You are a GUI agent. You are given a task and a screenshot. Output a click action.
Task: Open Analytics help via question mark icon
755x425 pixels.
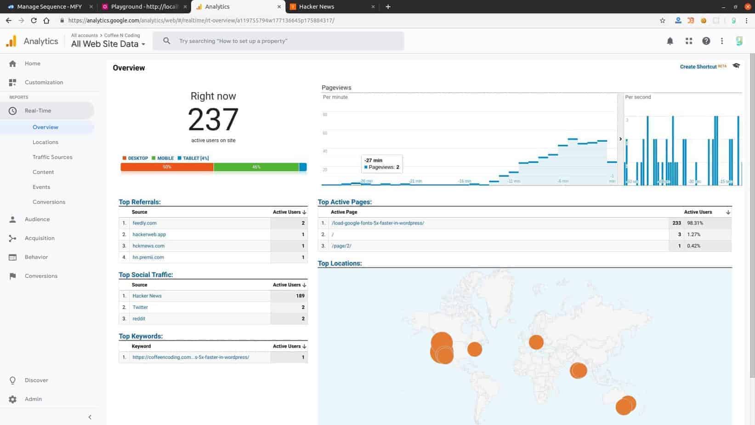tap(705, 41)
